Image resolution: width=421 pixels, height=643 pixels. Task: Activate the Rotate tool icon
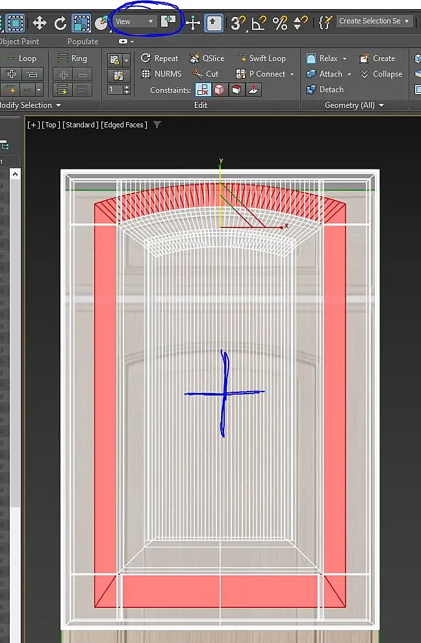point(60,23)
